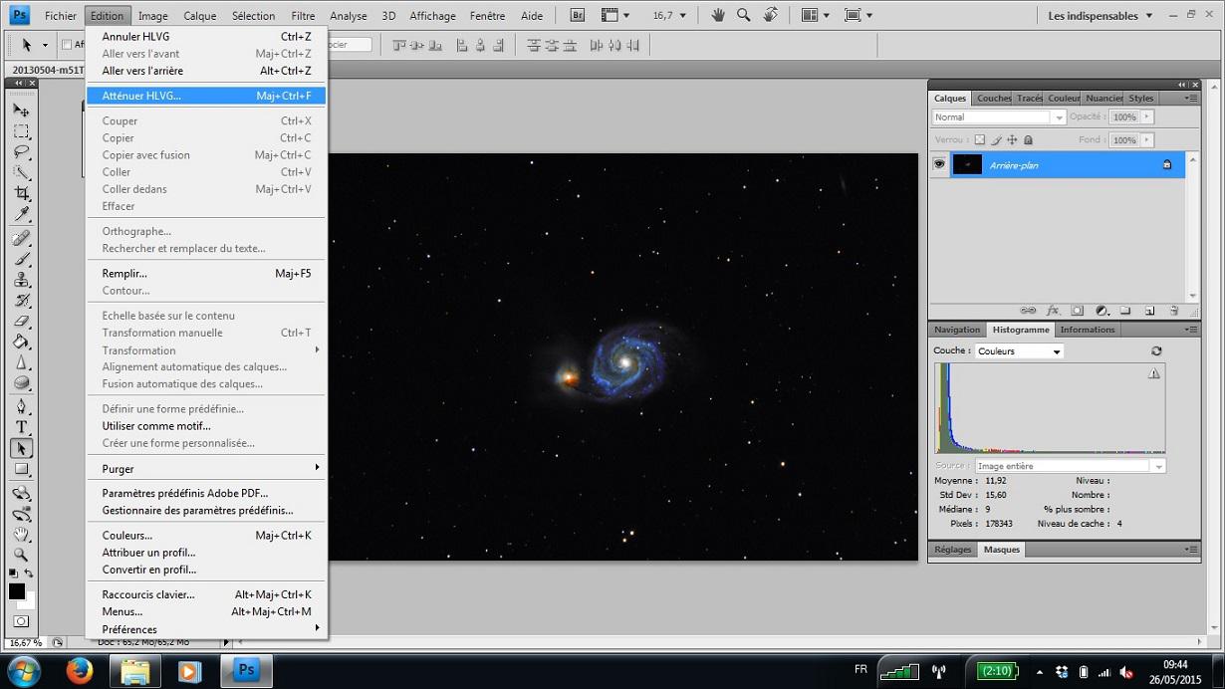
Task: Choose Atténuer HLVG in the Edition menu
Action: tap(141, 96)
